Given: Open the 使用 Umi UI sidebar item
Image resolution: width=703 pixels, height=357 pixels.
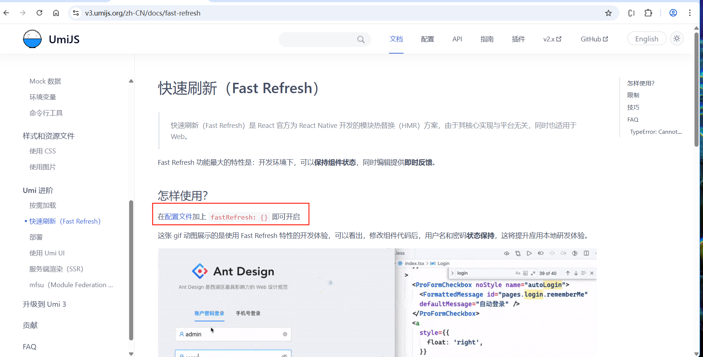Looking at the screenshot, I should pos(47,253).
